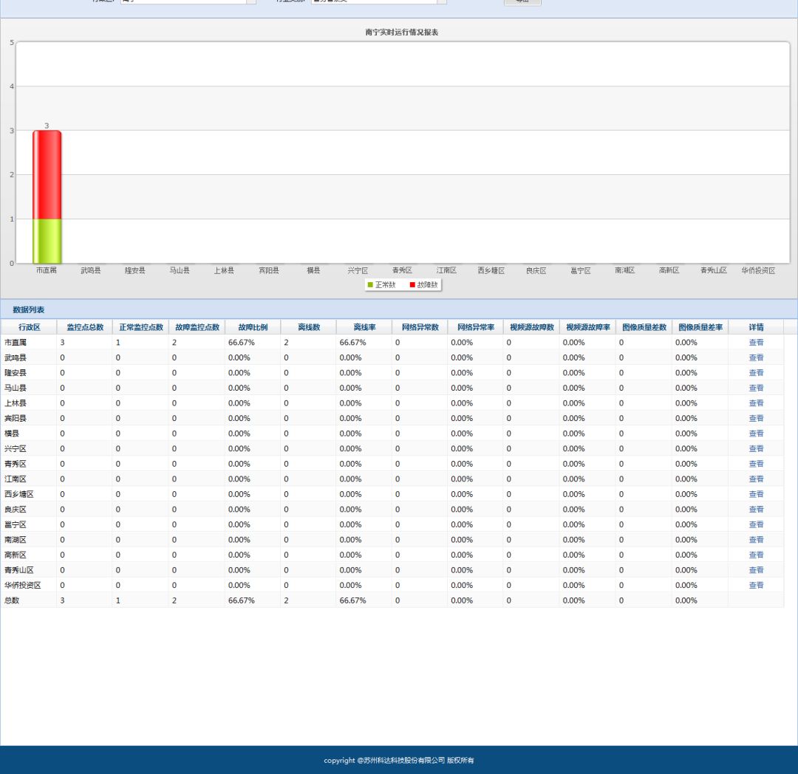Screen dimensions: 798x774
Task: View details link for 西乡塘区
Action: pos(756,494)
